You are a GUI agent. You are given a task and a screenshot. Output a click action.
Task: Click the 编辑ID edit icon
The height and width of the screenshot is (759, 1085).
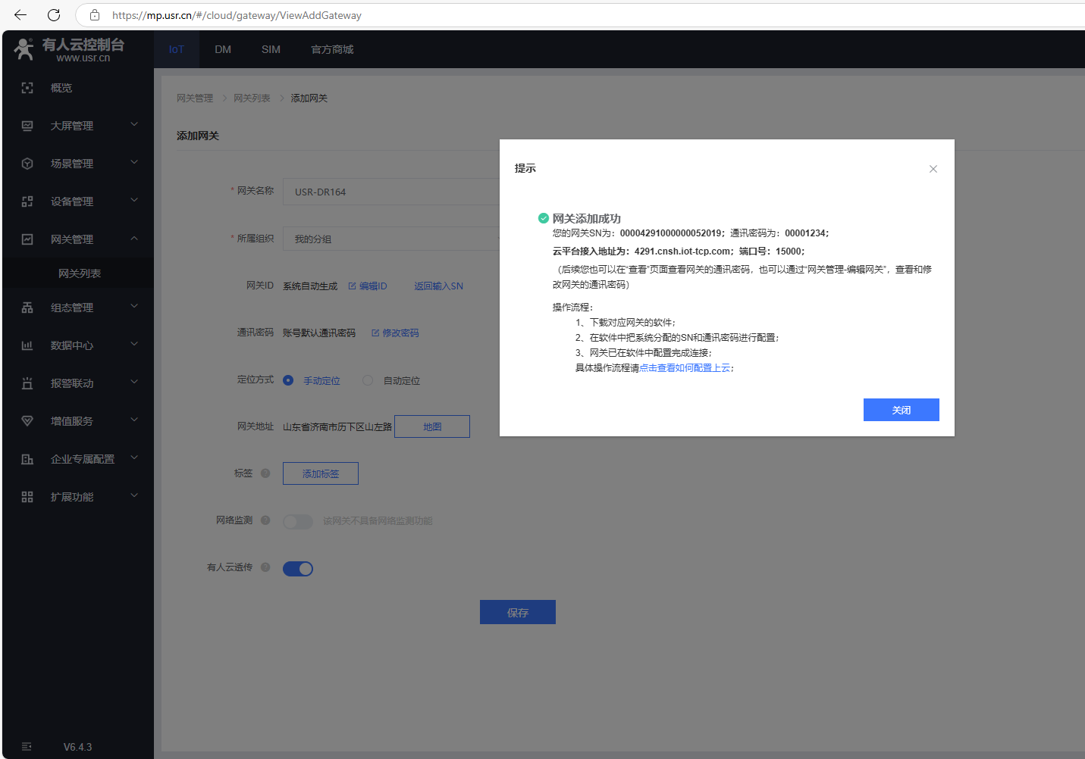pyautogui.click(x=352, y=286)
